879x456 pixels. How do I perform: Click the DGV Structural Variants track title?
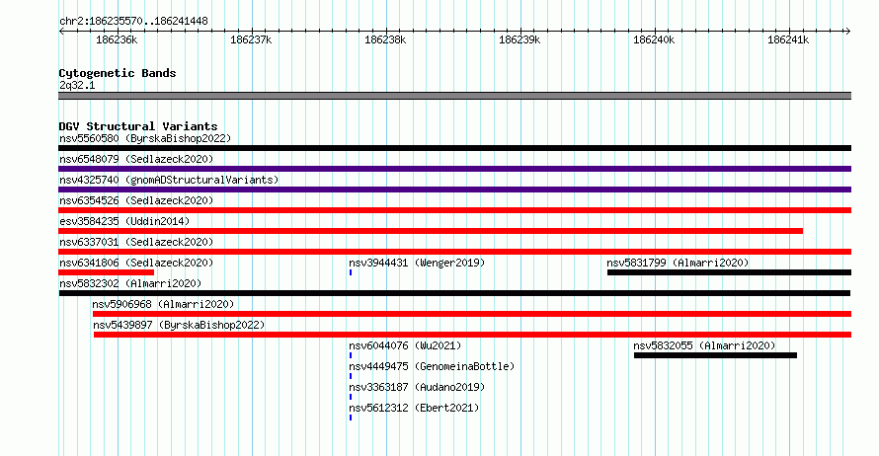138,126
